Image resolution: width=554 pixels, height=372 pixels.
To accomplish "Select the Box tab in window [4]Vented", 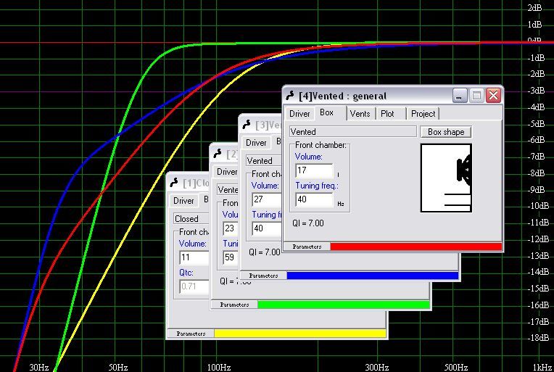I will [327, 112].
